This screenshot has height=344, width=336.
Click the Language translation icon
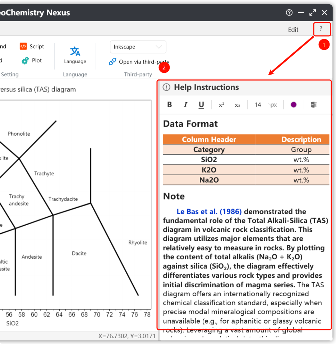click(x=75, y=52)
